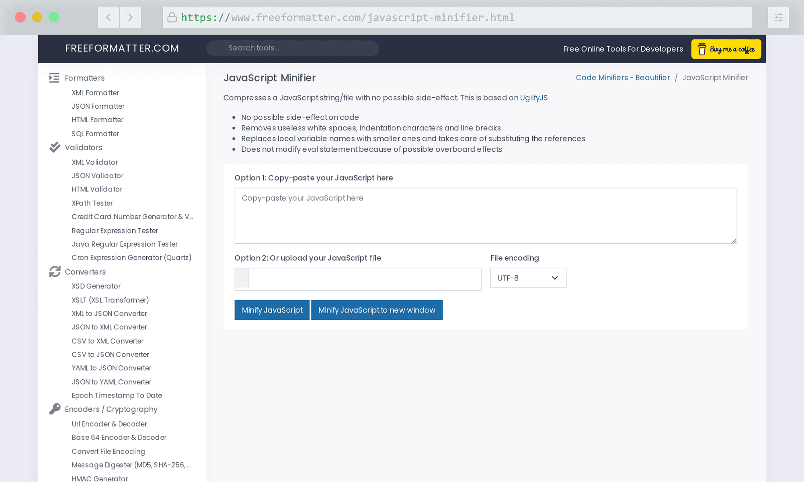Click the Code Minifiers Beautifier link
The image size is (804, 482).
[622, 78]
